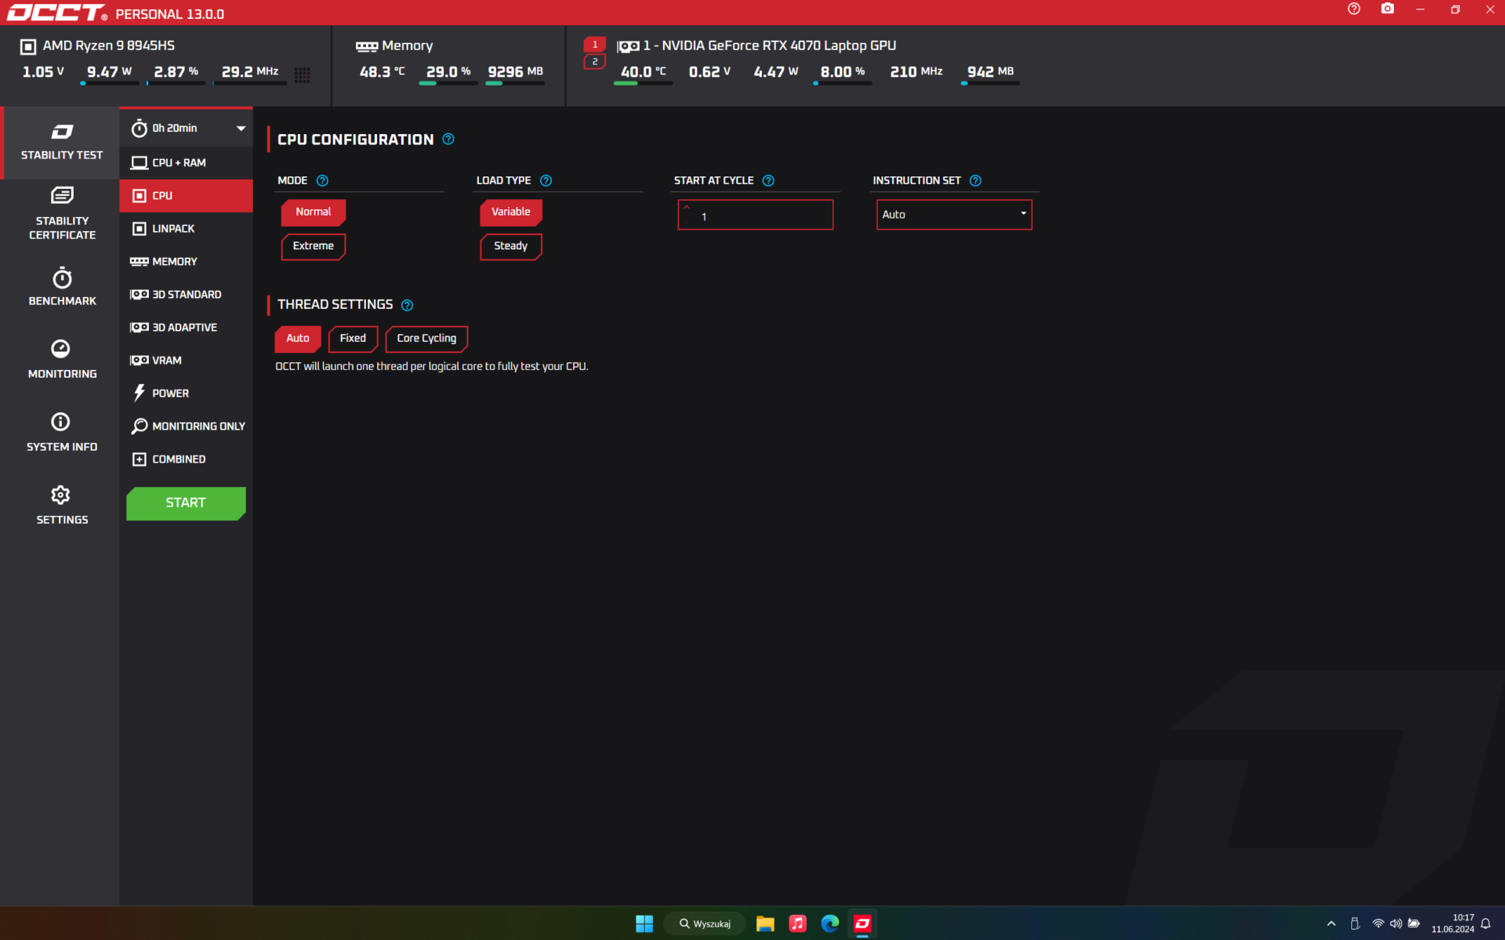
Task: Show help for Instruction Set
Action: (x=975, y=181)
